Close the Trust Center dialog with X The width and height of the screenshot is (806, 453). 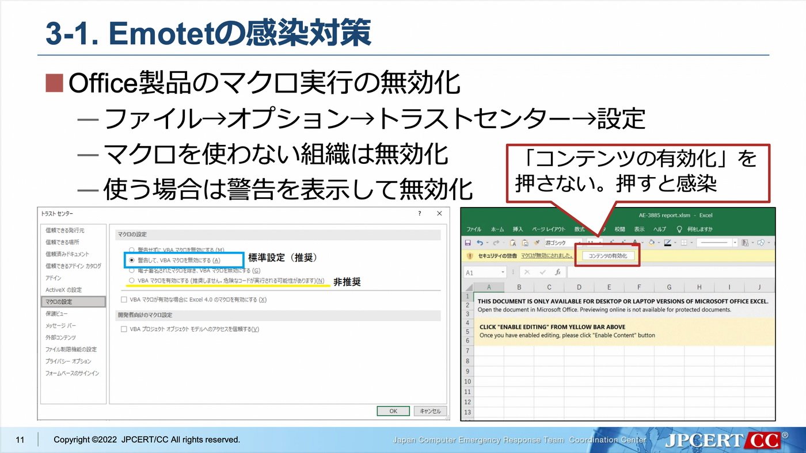[x=439, y=213]
